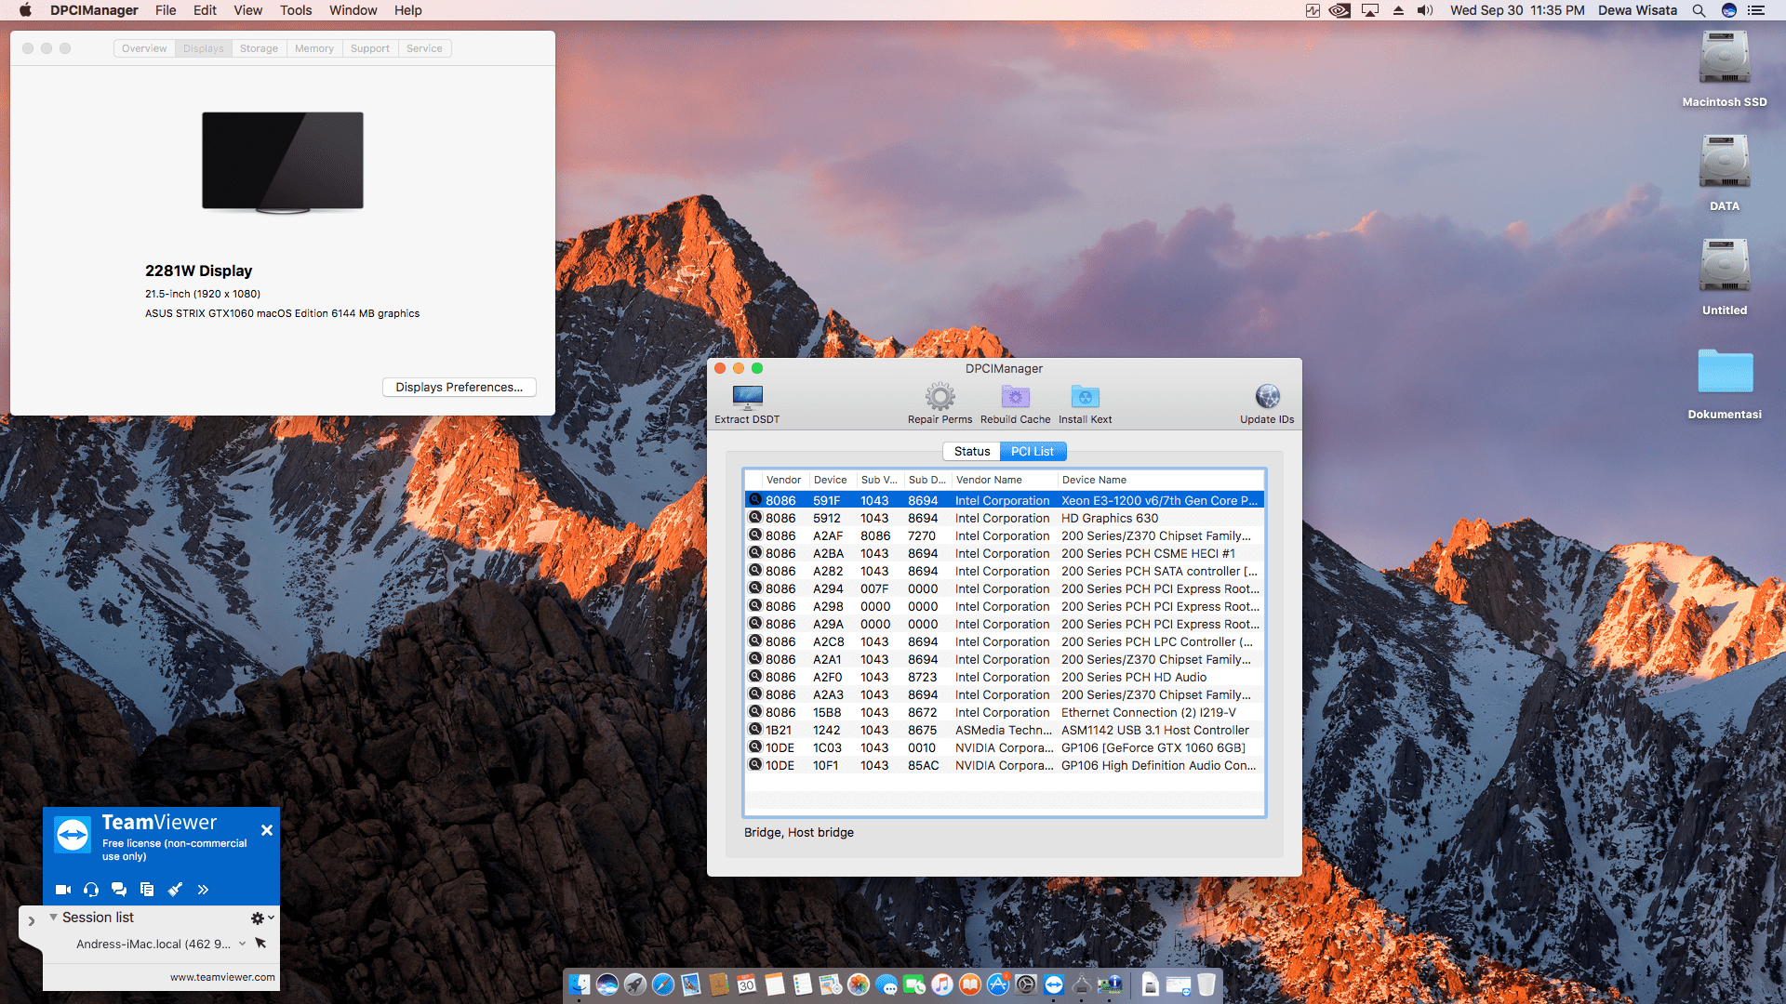Image resolution: width=1786 pixels, height=1004 pixels.
Task: Open the Edit menu
Action: click(x=205, y=10)
